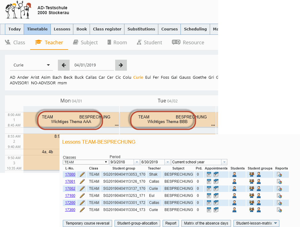The height and width of the screenshot is (227, 300).
Task: Go to previous week with left arrow
Action: coord(64,65)
